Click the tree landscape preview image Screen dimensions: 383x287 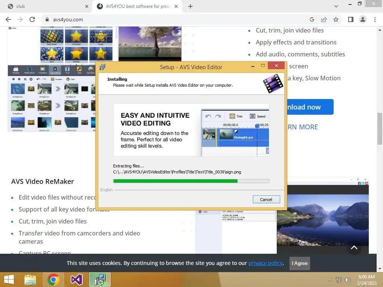[150, 43]
